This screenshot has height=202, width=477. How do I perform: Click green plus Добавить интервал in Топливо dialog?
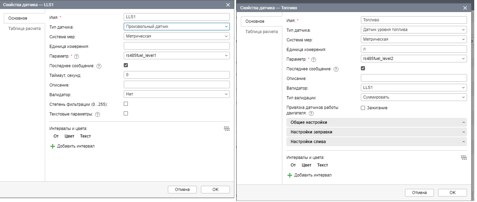[x=290, y=175]
